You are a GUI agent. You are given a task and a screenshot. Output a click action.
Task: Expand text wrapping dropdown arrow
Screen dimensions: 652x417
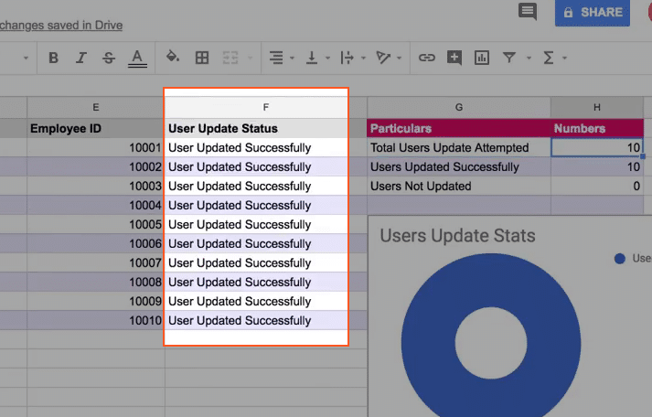363,58
